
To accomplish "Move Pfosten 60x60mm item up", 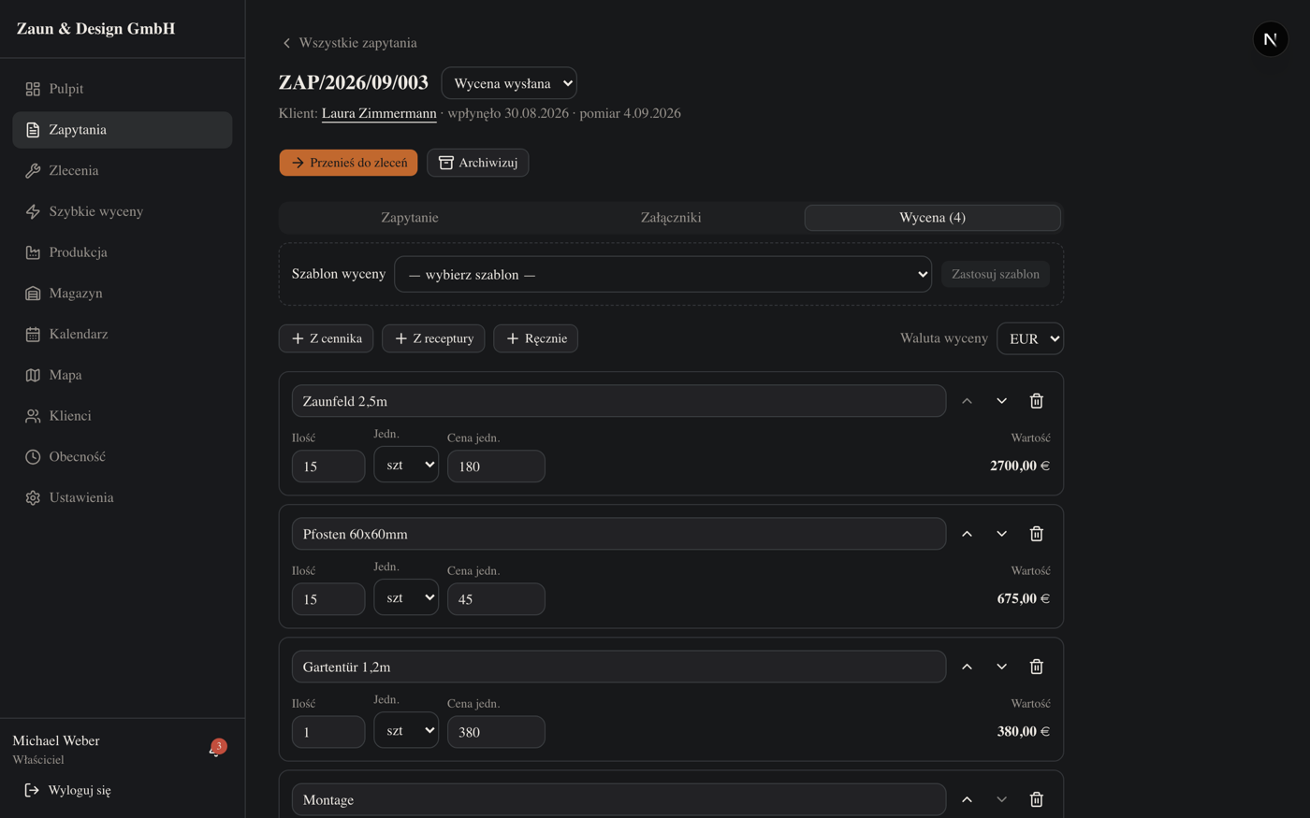I will click(x=968, y=534).
